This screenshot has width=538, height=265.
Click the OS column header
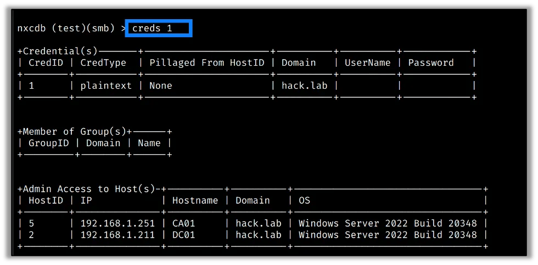304,200
